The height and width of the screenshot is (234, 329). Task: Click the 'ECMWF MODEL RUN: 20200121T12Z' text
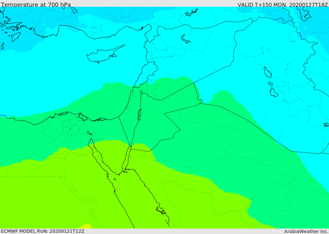(43, 231)
